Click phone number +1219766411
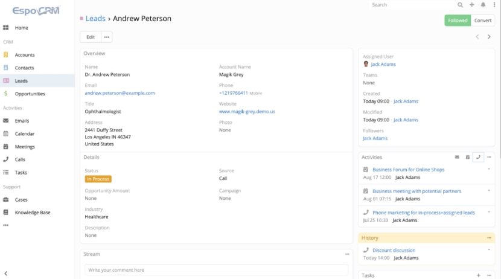 coord(233,93)
